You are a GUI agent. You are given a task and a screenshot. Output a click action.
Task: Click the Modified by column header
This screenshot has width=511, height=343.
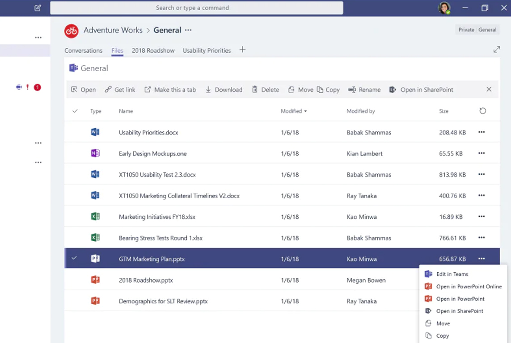point(361,111)
